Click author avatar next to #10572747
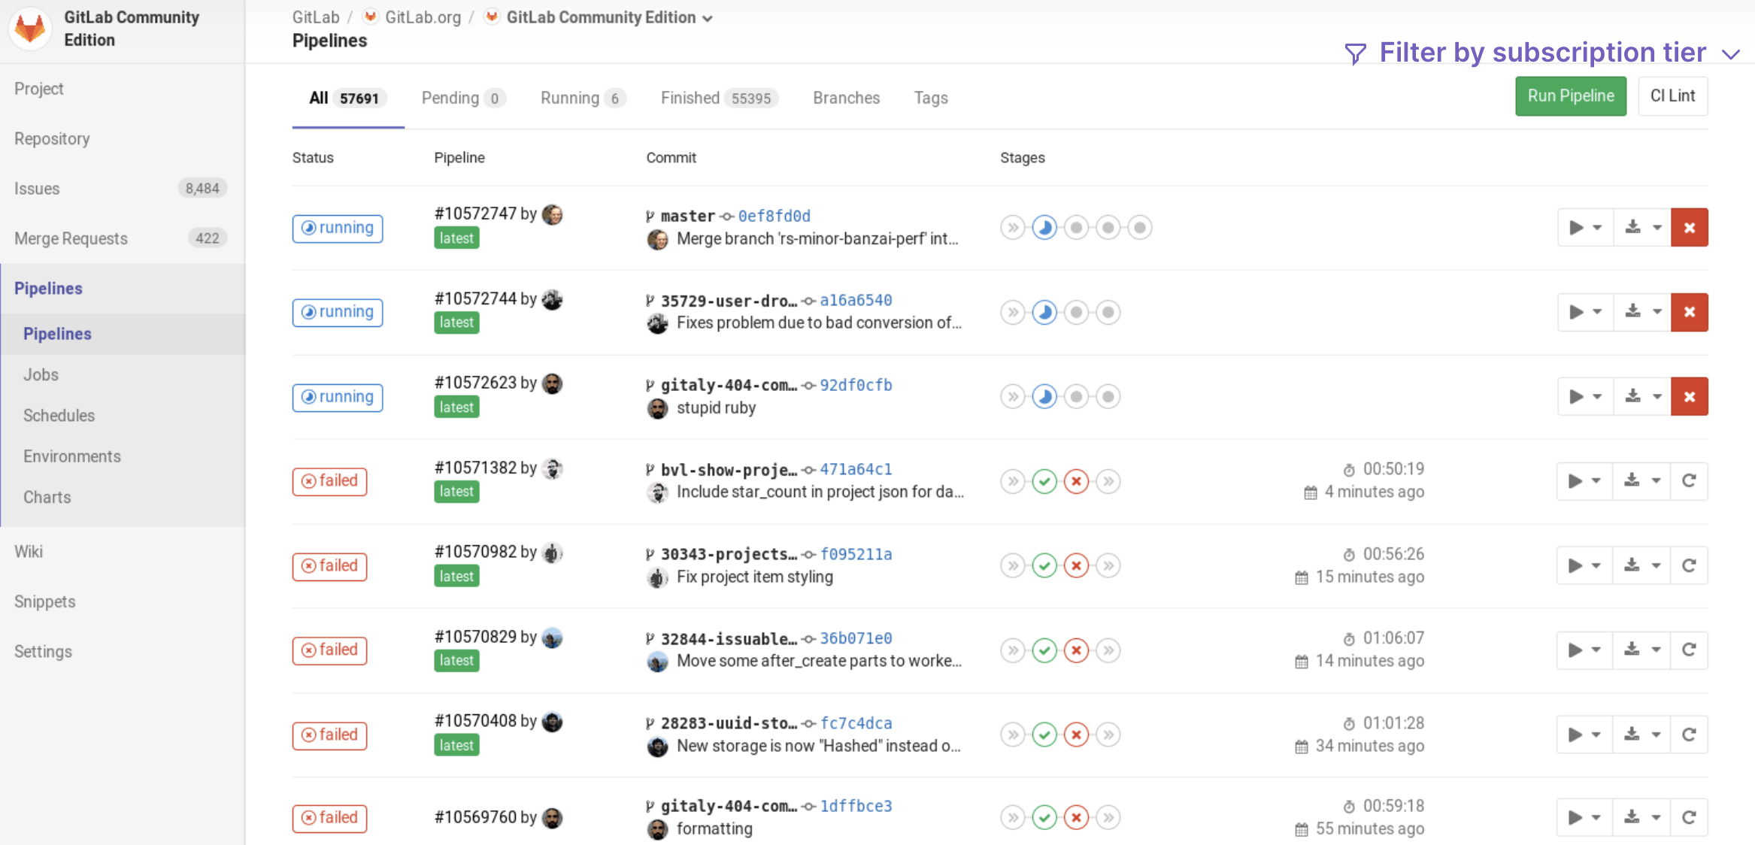The height and width of the screenshot is (845, 1755). [553, 214]
